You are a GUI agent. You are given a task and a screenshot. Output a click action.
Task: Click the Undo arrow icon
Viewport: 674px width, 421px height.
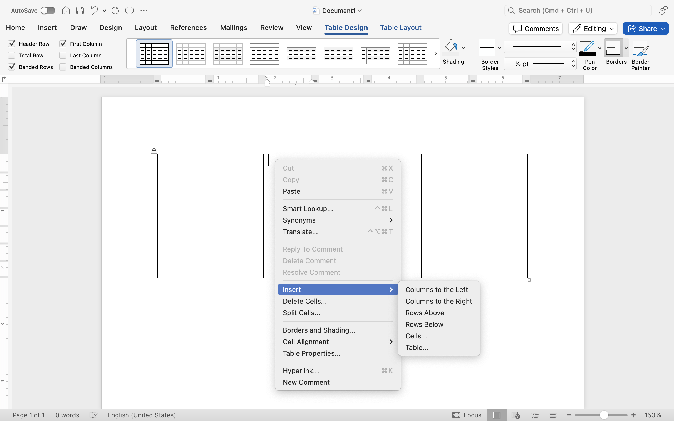(95, 11)
